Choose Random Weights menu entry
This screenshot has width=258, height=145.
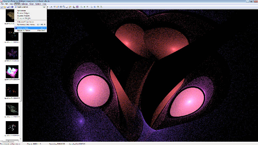(31, 13)
